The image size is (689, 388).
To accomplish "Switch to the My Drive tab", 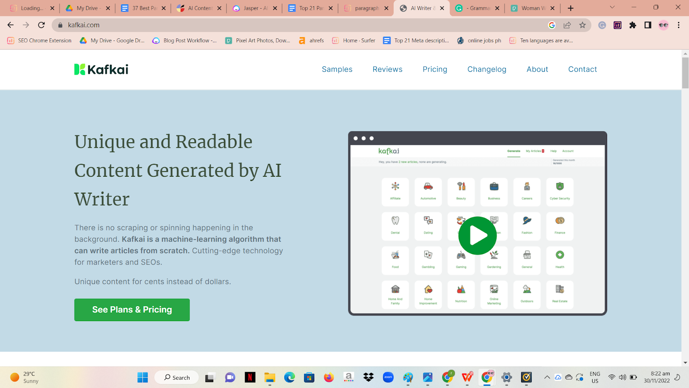I will tap(87, 8).
